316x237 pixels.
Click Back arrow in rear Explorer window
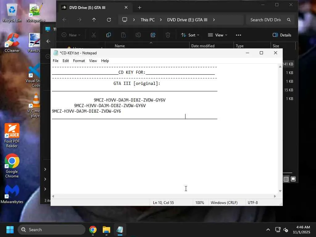pyautogui.click(x=48, y=41)
